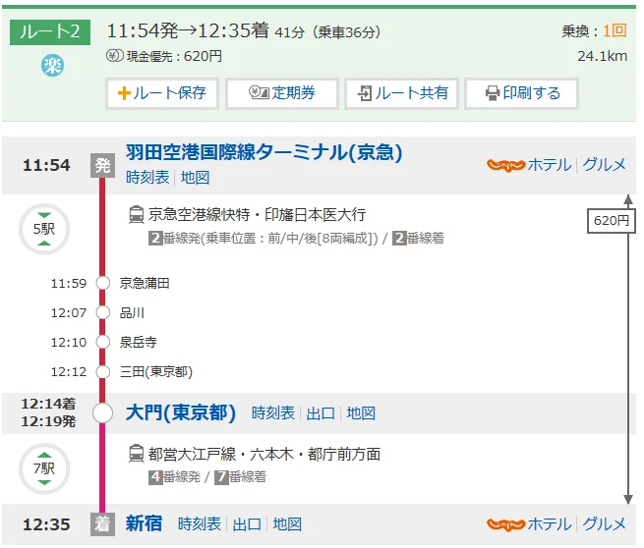Open 時刻表 for 羽田空港国際線ターミナル

(x=147, y=178)
